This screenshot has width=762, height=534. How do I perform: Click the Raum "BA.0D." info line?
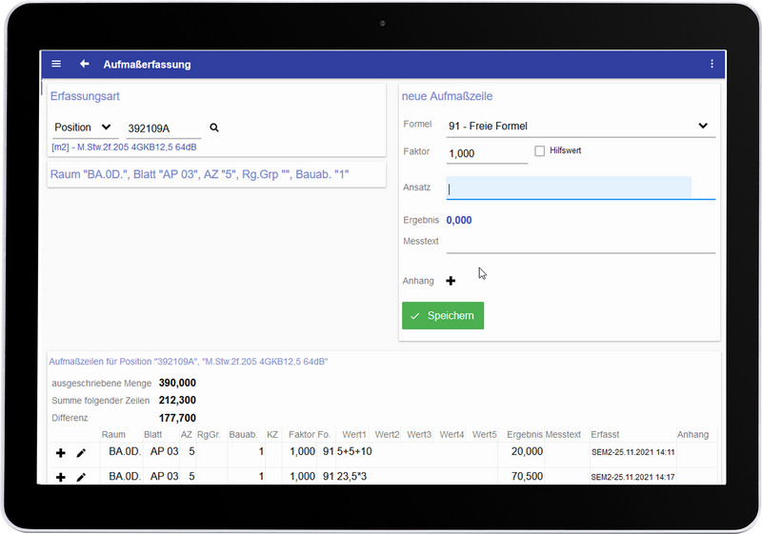tap(216, 174)
